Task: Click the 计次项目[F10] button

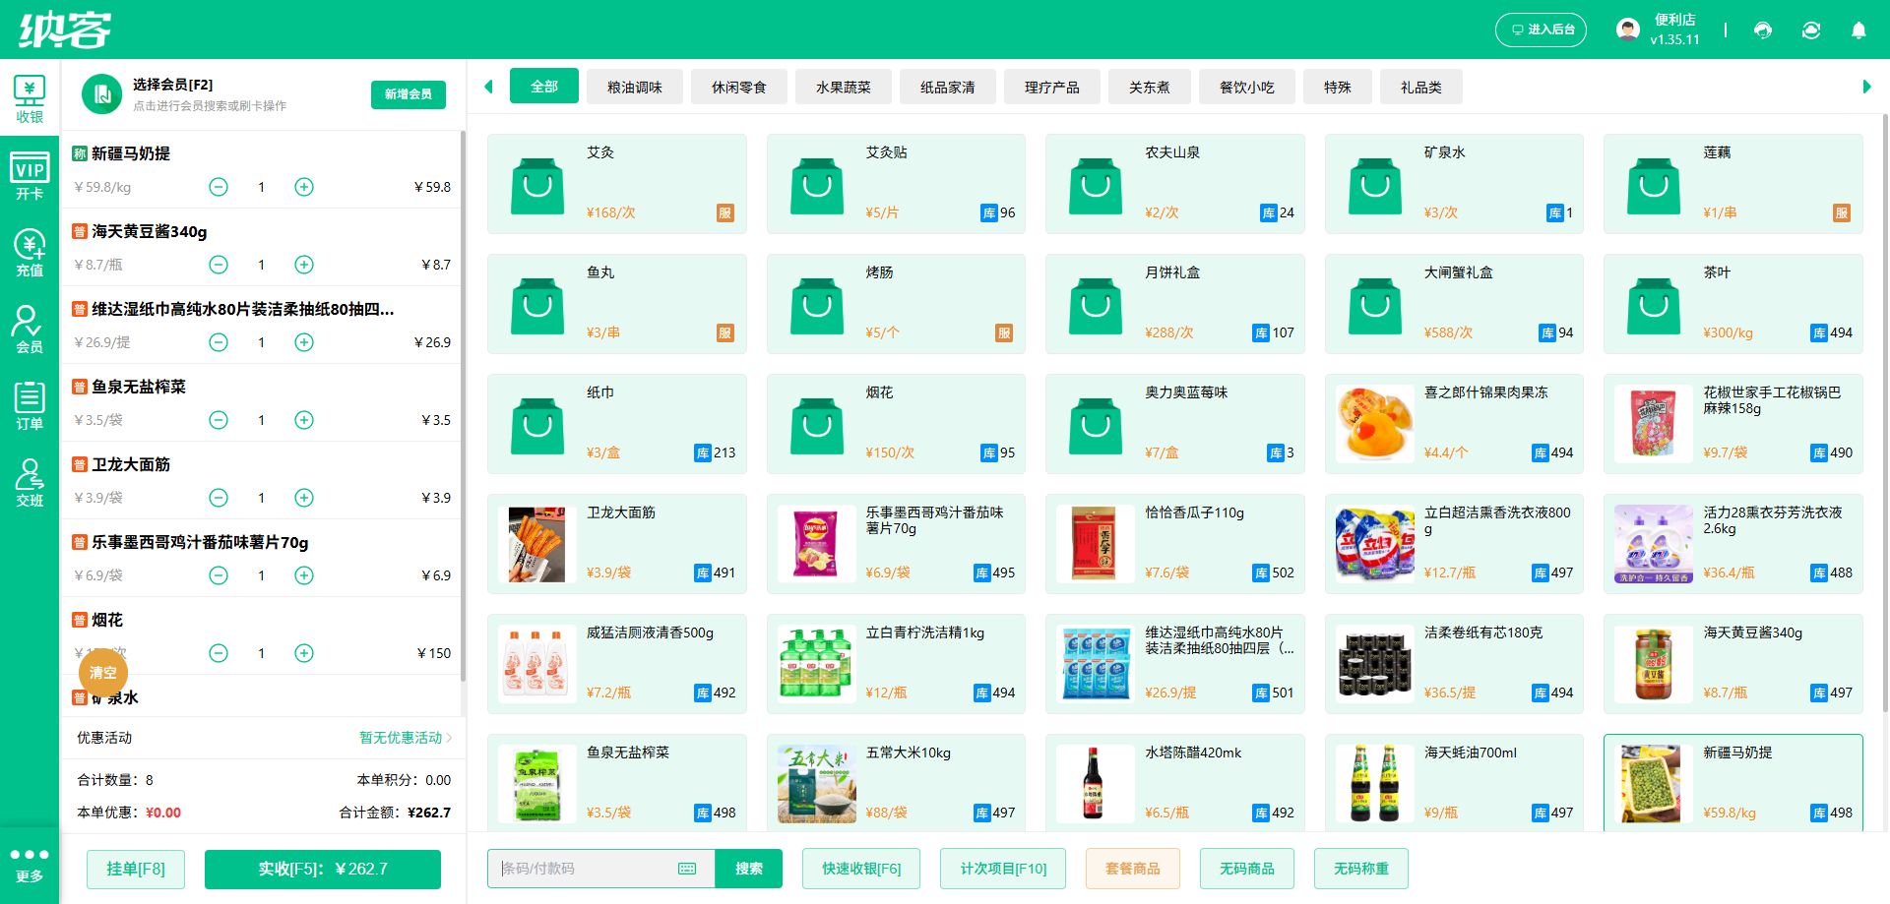Action: point(1004,869)
